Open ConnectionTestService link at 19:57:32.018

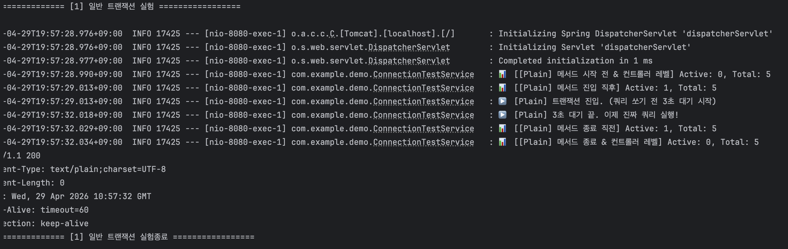click(x=423, y=115)
